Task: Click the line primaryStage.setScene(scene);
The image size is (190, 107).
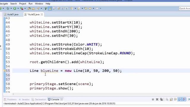Action: coord(61,84)
